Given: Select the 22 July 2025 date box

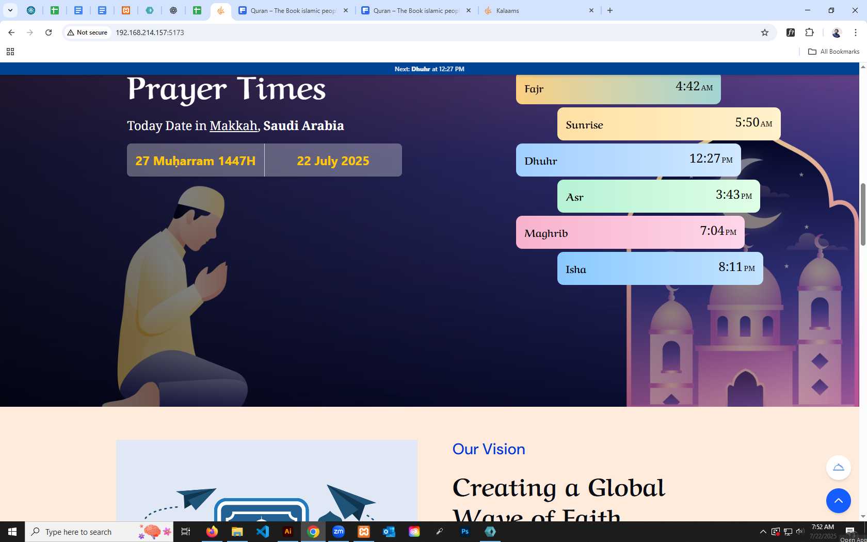Looking at the screenshot, I should coord(333,161).
